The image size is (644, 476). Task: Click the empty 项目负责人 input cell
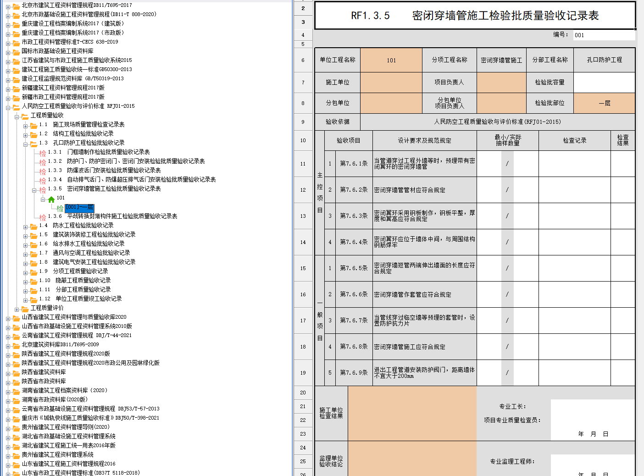pyautogui.click(x=501, y=83)
